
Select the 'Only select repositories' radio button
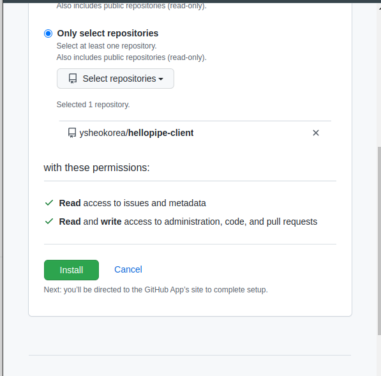[x=48, y=34]
